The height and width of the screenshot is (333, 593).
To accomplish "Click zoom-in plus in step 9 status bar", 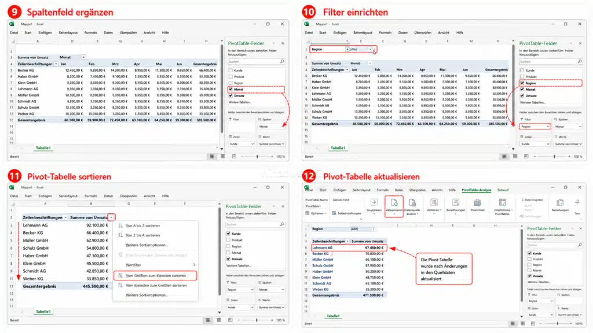I will (272, 156).
